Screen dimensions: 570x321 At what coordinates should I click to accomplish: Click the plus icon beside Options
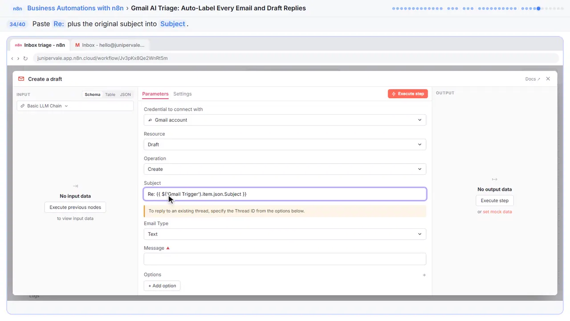coord(424,275)
